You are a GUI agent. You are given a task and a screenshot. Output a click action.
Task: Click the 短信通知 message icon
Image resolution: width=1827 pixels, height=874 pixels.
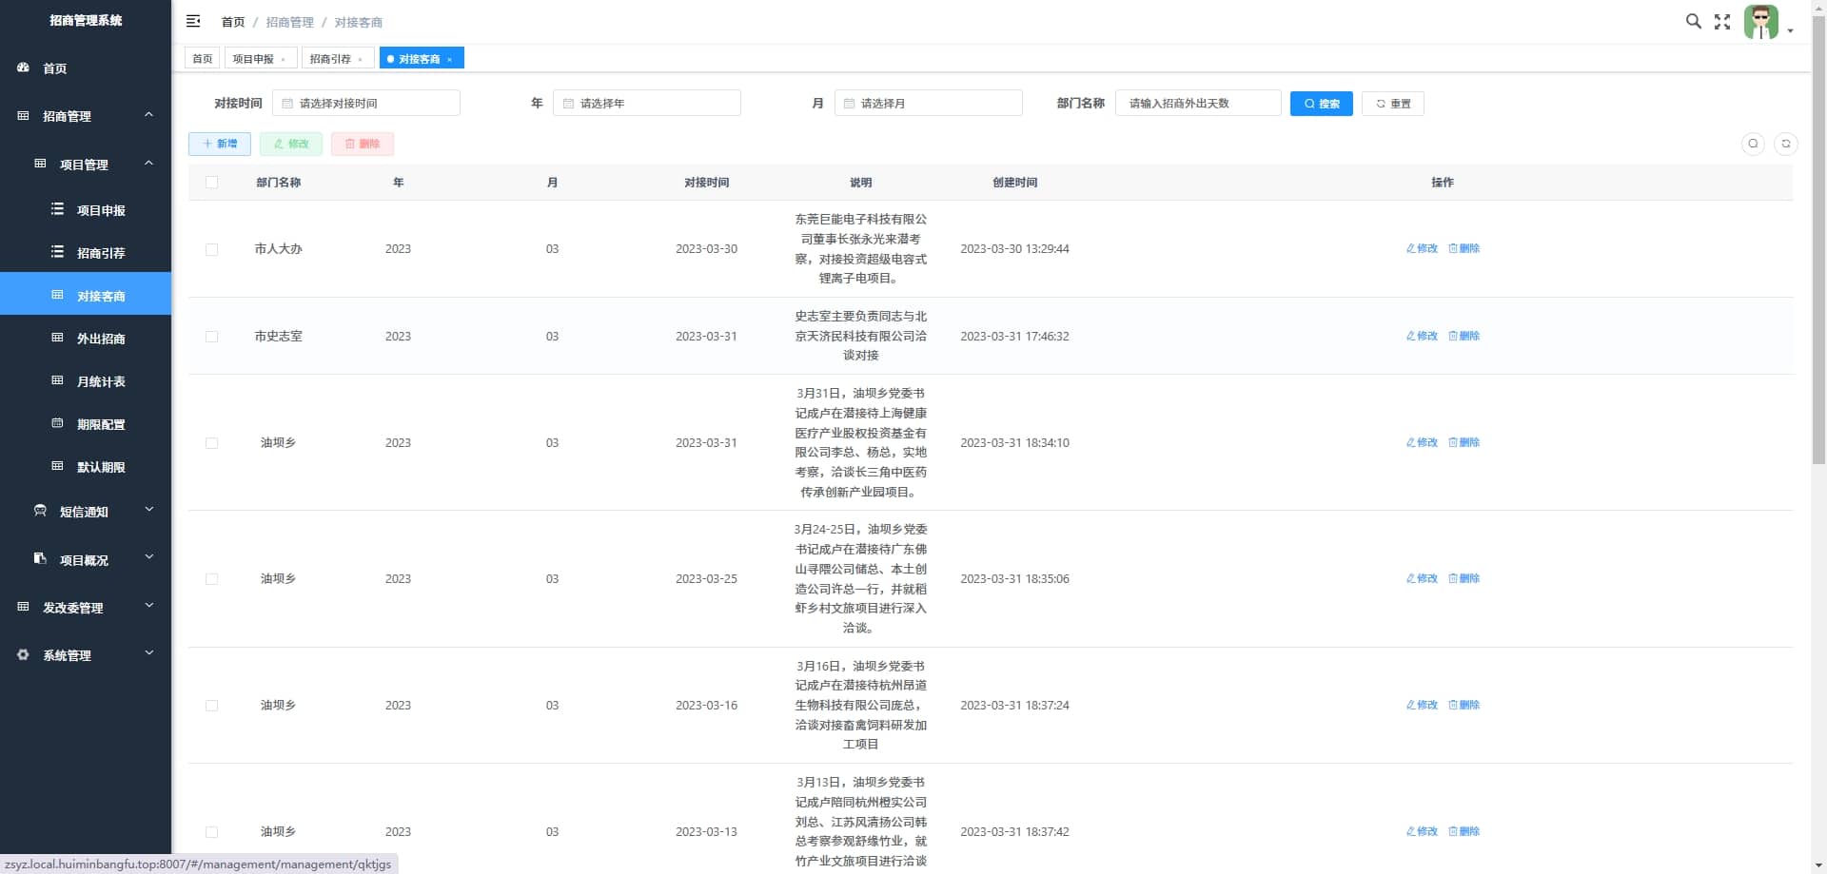41,511
